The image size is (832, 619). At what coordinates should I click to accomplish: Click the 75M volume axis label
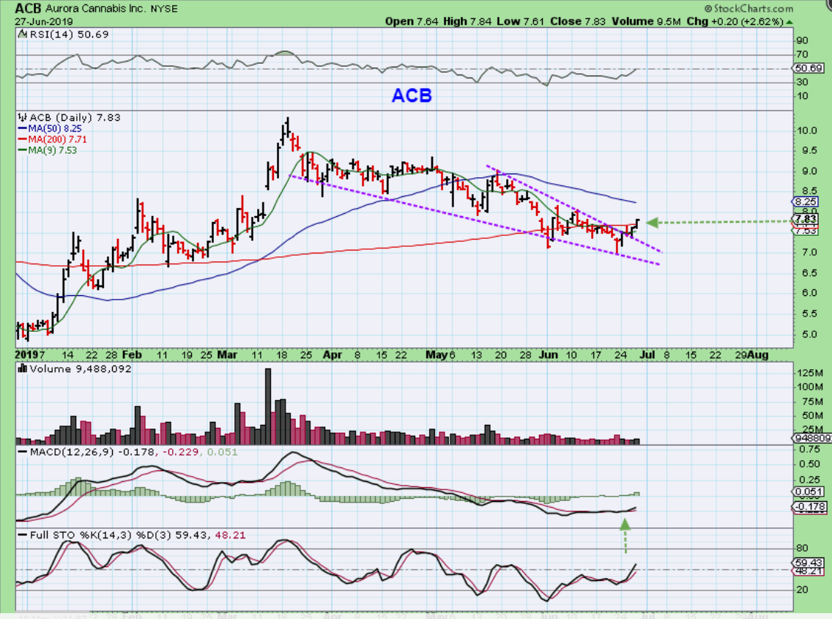pyautogui.click(x=812, y=401)
